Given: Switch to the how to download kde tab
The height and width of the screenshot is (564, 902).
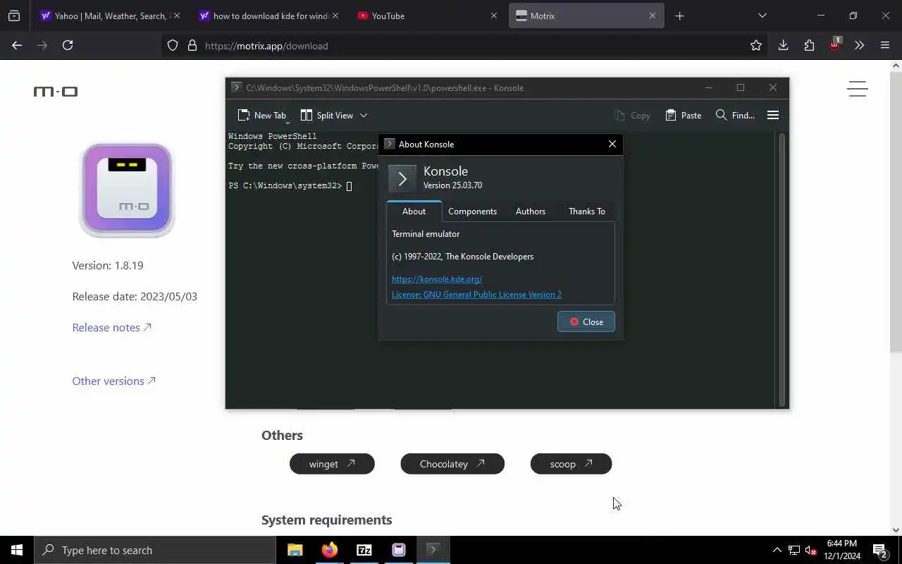Looking at the screenshot, I should tap(268, 16).
